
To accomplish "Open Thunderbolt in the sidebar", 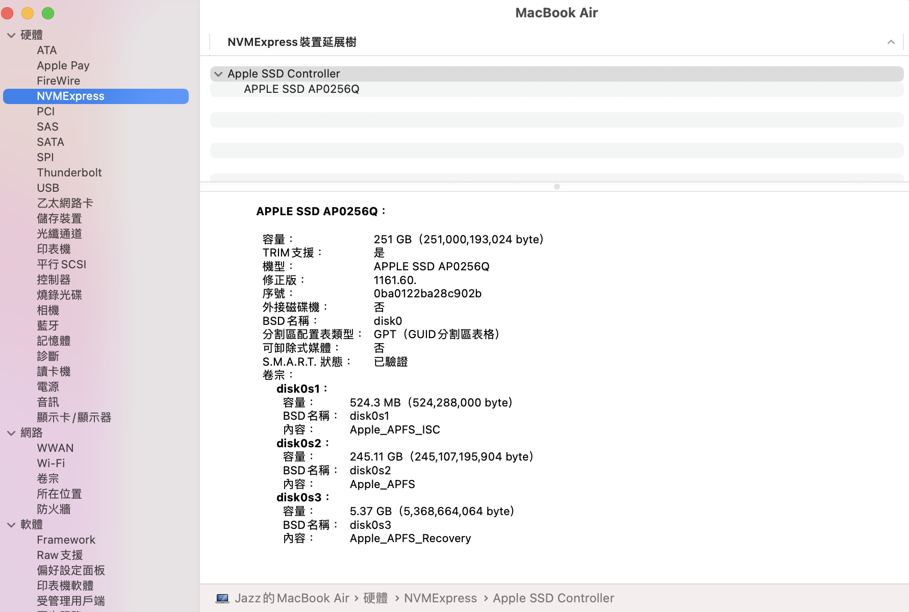I will click(69, 173).
